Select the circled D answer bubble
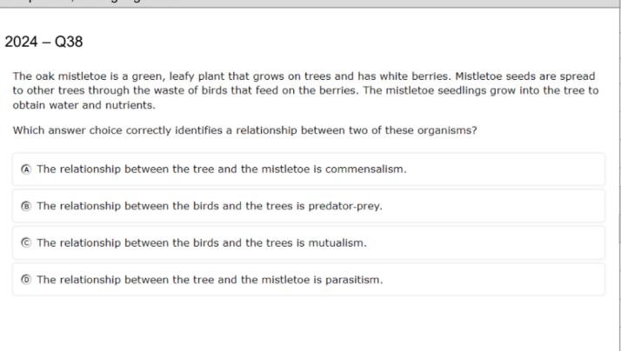621x351 pixels. (26, 280)
